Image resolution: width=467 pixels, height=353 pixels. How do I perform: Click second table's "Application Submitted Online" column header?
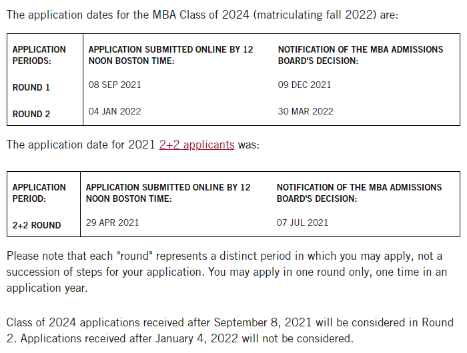tap(168, 192)
